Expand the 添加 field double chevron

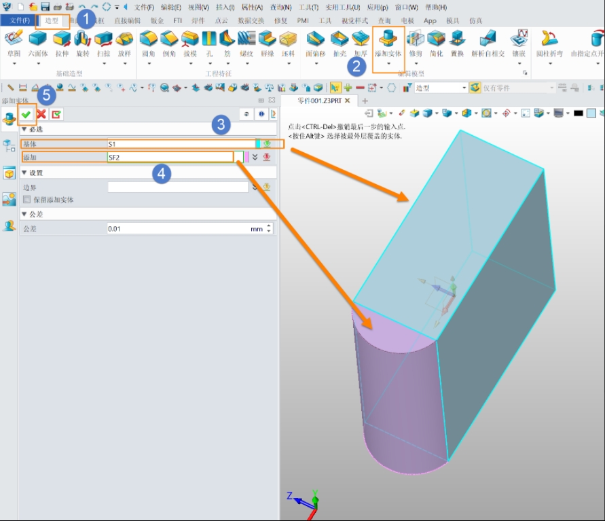pyautogui.click(x=255, y=157)
